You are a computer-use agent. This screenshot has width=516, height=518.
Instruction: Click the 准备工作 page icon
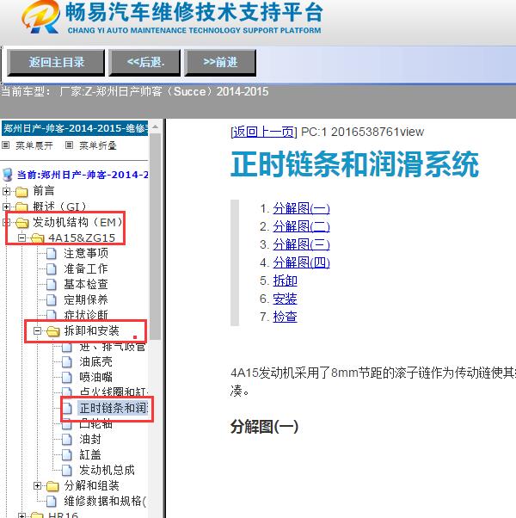52,269
